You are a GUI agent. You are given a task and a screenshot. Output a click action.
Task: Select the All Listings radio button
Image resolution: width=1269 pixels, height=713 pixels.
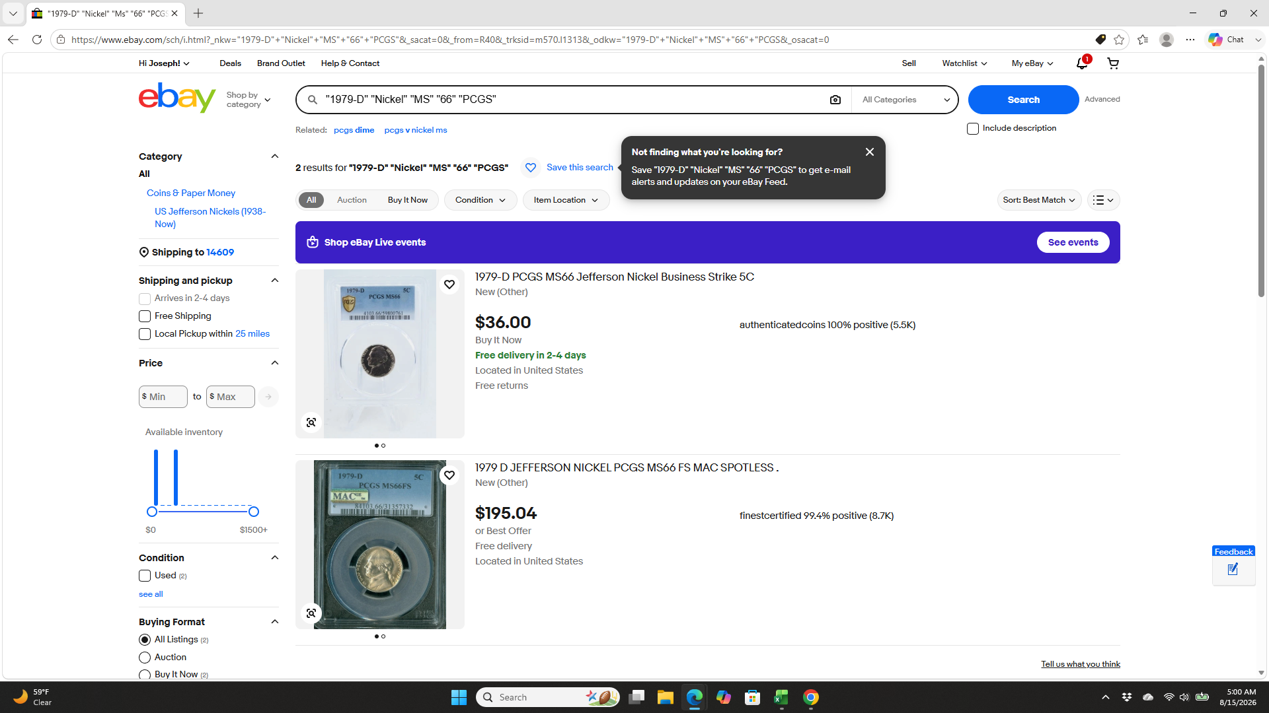[145, 640]
